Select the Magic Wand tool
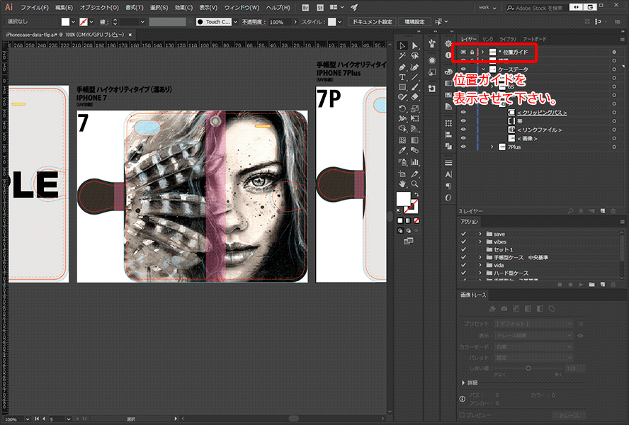 [402, 56]
